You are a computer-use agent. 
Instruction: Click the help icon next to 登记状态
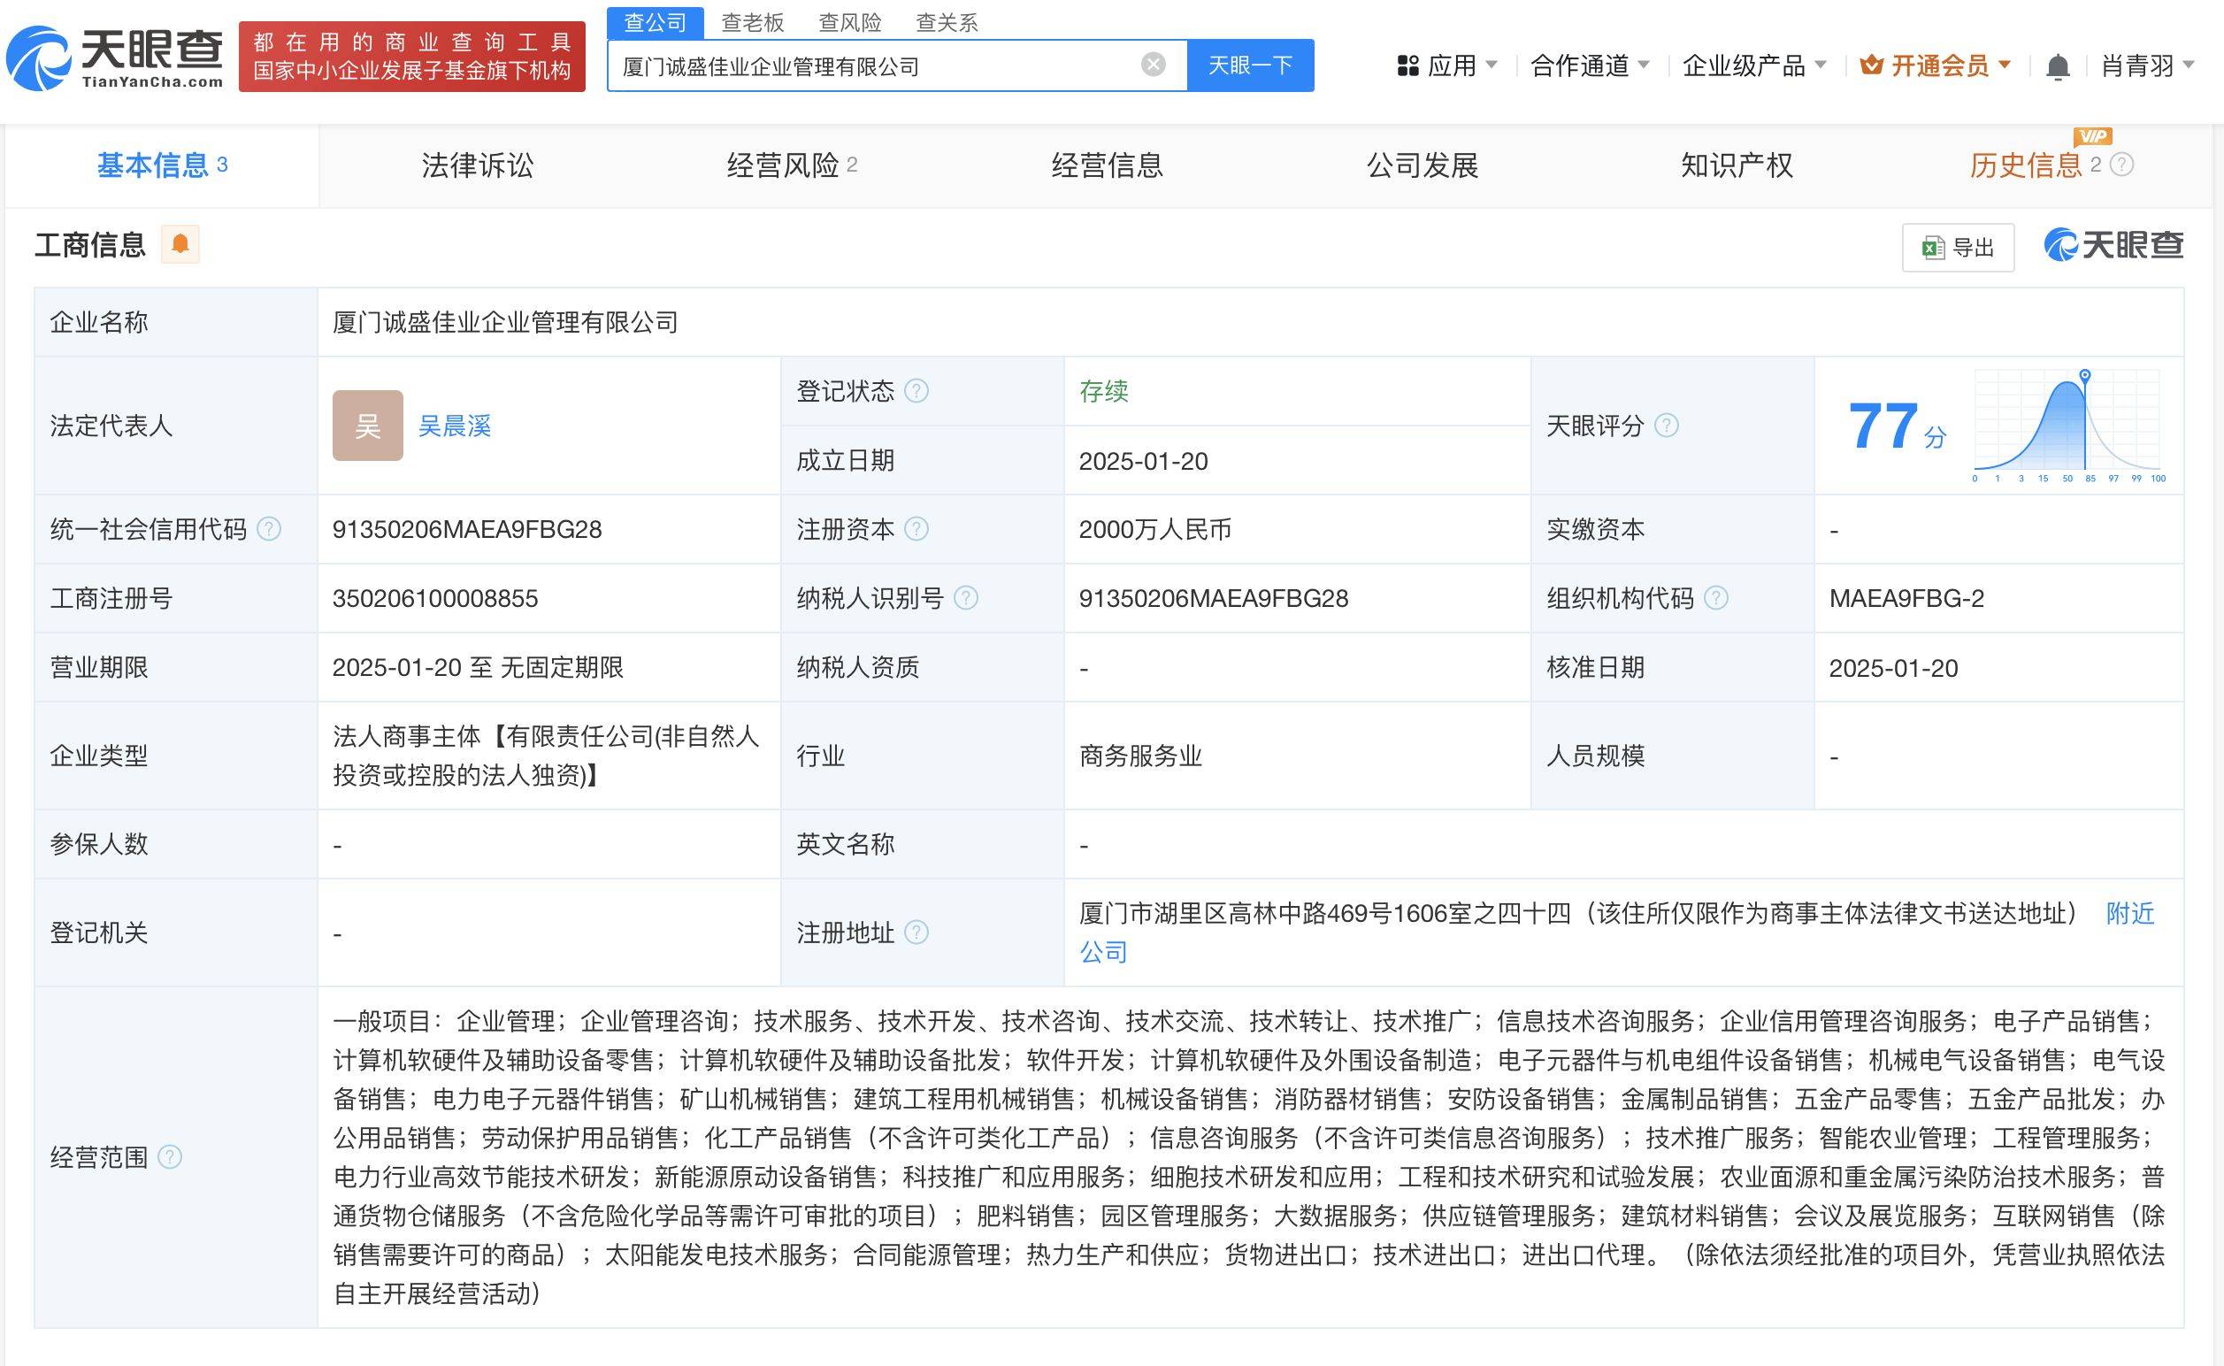pos(916,391)
